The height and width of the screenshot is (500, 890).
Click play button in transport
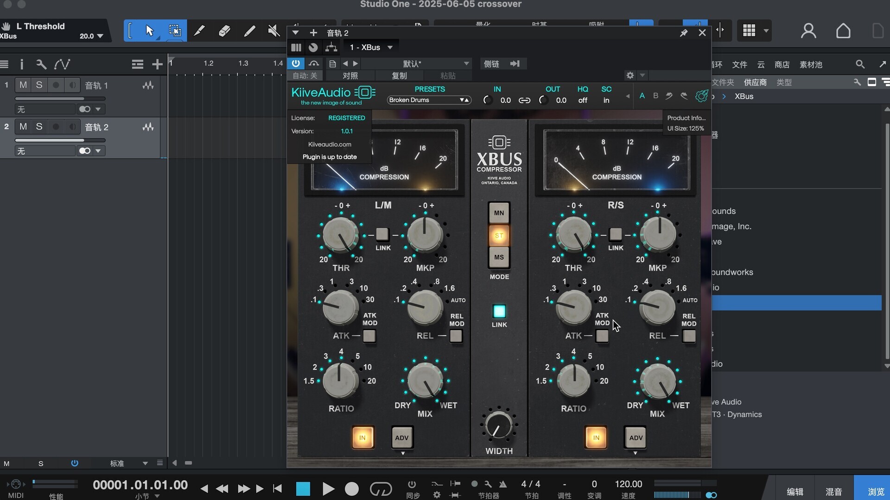pyautogui.click(x=328, y=488)
